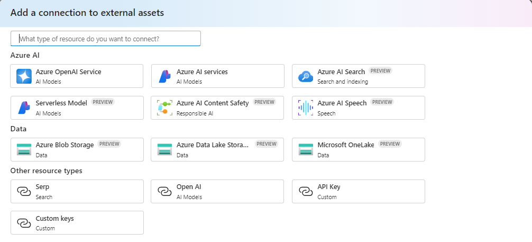Click the Serverless Model logo icon
This screenshot has height=242, width=532.
24,107
